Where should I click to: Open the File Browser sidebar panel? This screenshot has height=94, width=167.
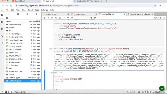[x=2, y=15]
